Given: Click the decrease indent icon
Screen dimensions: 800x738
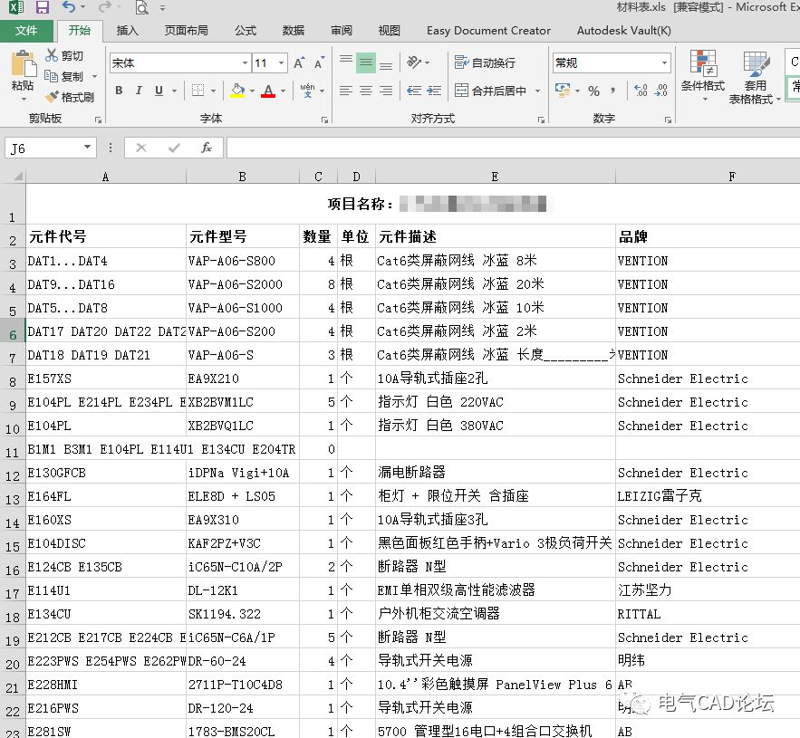Looking at the screenshot, I should click(414, 91).
